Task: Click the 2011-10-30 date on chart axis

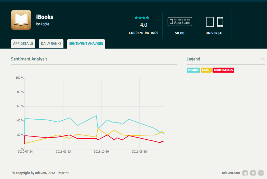Action: (x=101, y=152)
